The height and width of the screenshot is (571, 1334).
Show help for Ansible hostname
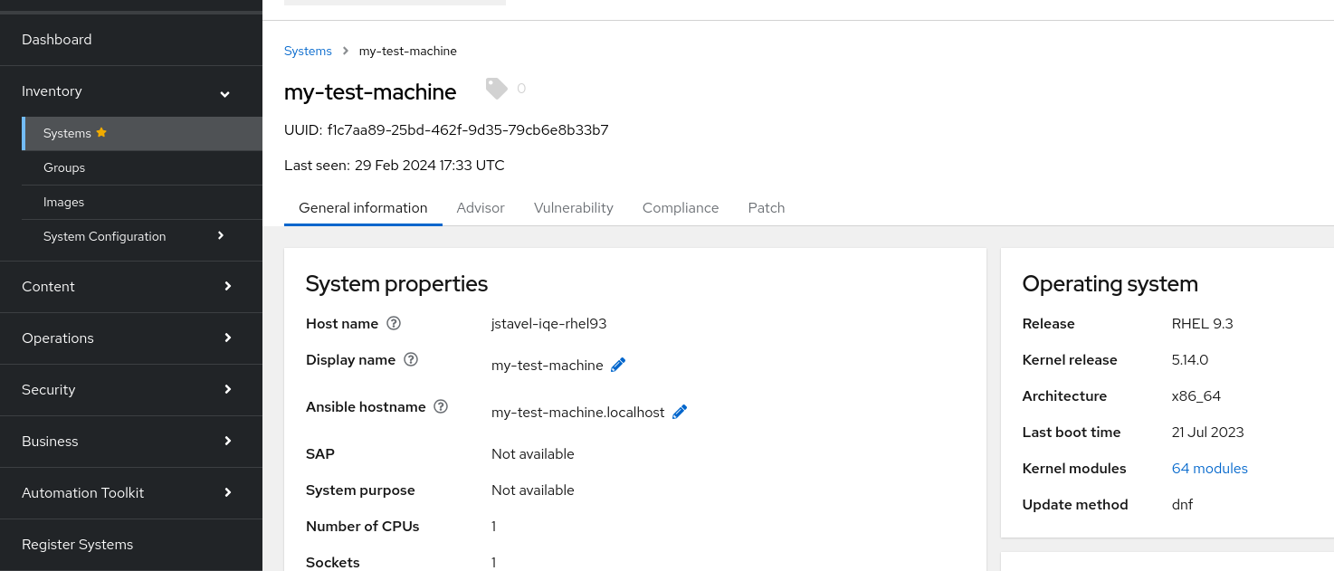click(441, 407)
